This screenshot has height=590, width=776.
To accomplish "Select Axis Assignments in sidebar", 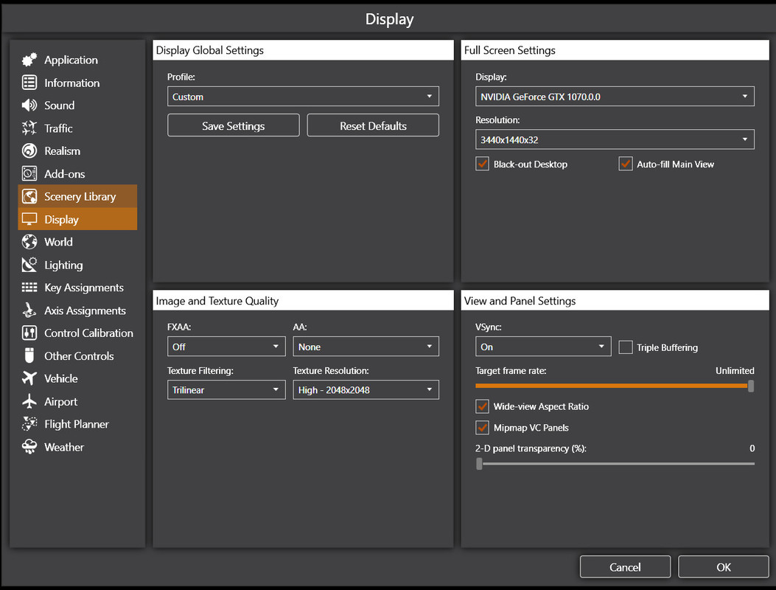I will point(77,310).
